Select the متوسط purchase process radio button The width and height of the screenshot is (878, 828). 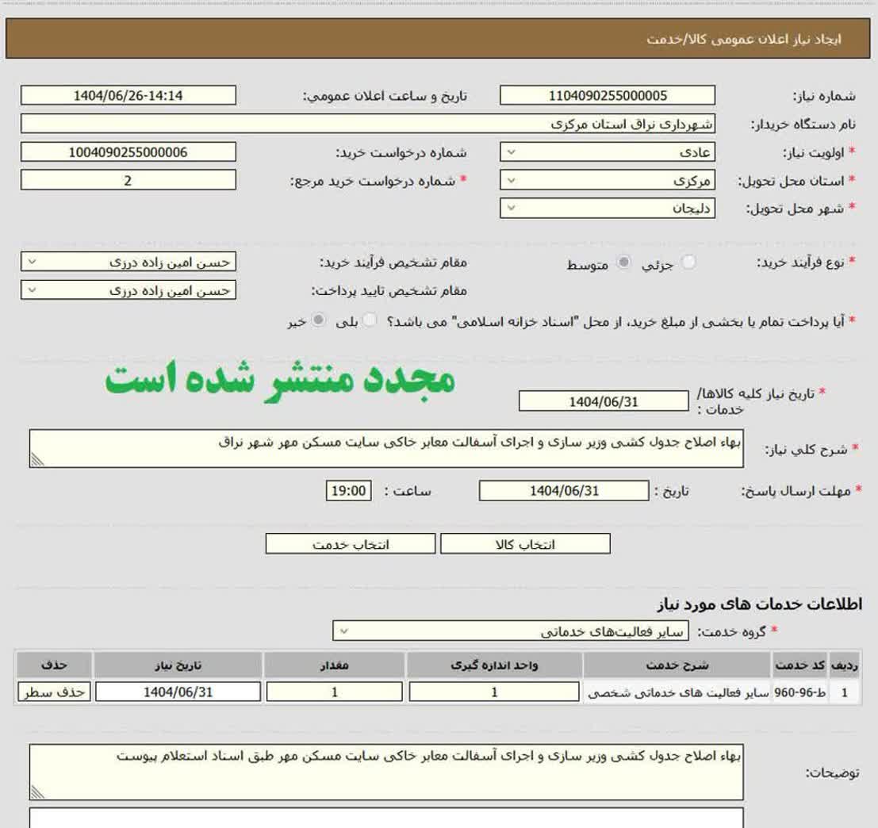pos(625,263)
